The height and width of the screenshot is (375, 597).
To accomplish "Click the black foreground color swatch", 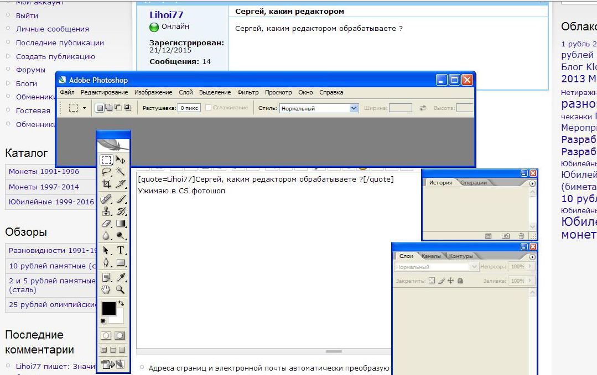I will (x=108, y=308).
